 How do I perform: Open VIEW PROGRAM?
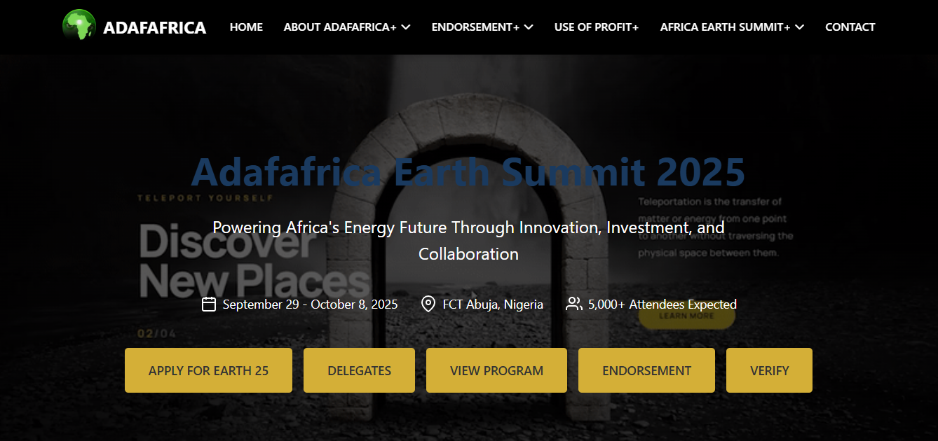[496, 370]
